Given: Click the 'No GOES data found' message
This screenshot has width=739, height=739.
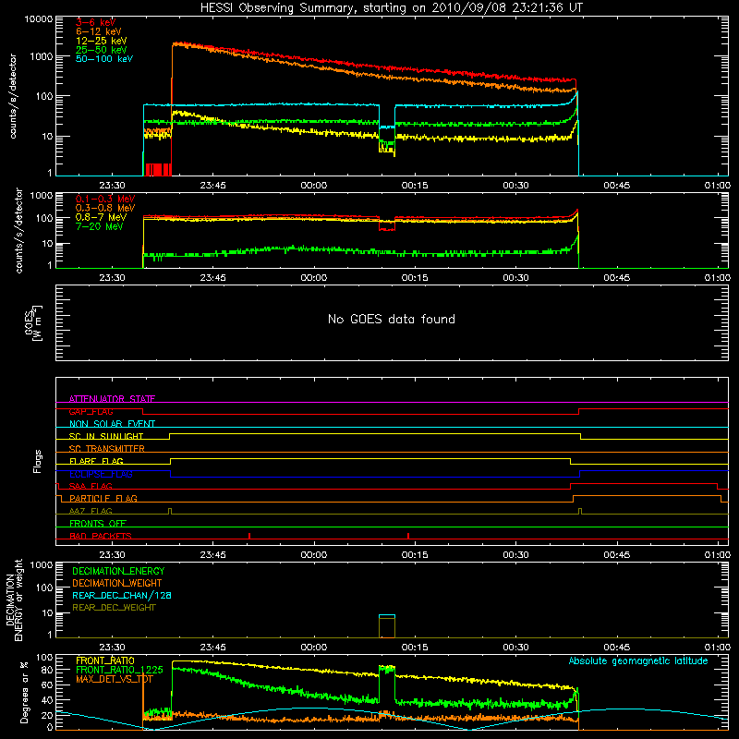Looking at the screenshot, I should pyautogui.click(x=391, y=319).
